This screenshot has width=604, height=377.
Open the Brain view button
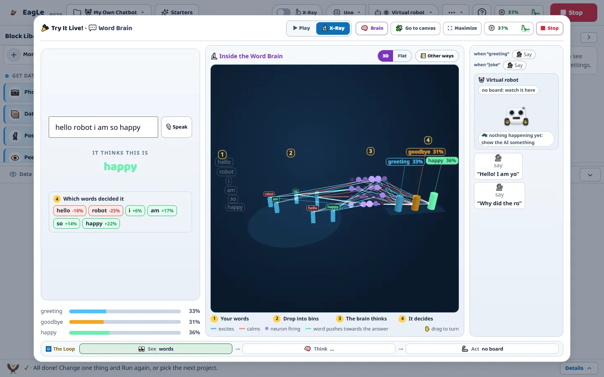[372, 28]
